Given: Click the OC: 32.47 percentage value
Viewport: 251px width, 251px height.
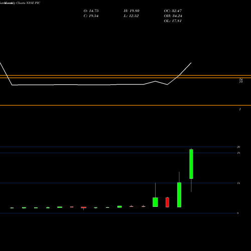Looking at the screenshot, I should (x=173, y=11).
